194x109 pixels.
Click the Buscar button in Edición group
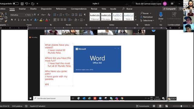click(x=146, y=13)
